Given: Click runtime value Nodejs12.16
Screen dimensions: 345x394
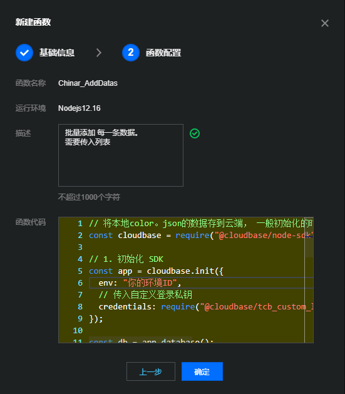Looking at the screenshot, I should coord(80,108).
